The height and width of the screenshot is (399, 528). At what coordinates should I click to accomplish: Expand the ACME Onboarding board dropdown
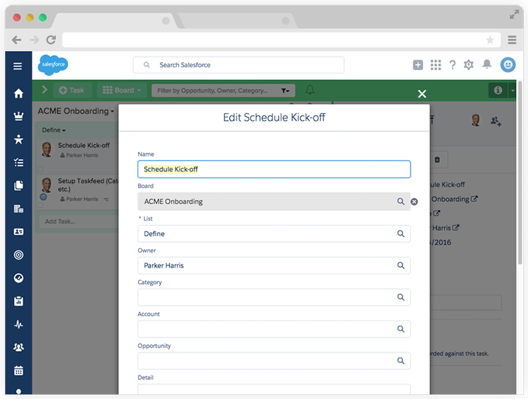(x=76, y=111)
